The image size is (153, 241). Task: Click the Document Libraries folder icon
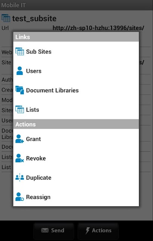coord(20,90)
